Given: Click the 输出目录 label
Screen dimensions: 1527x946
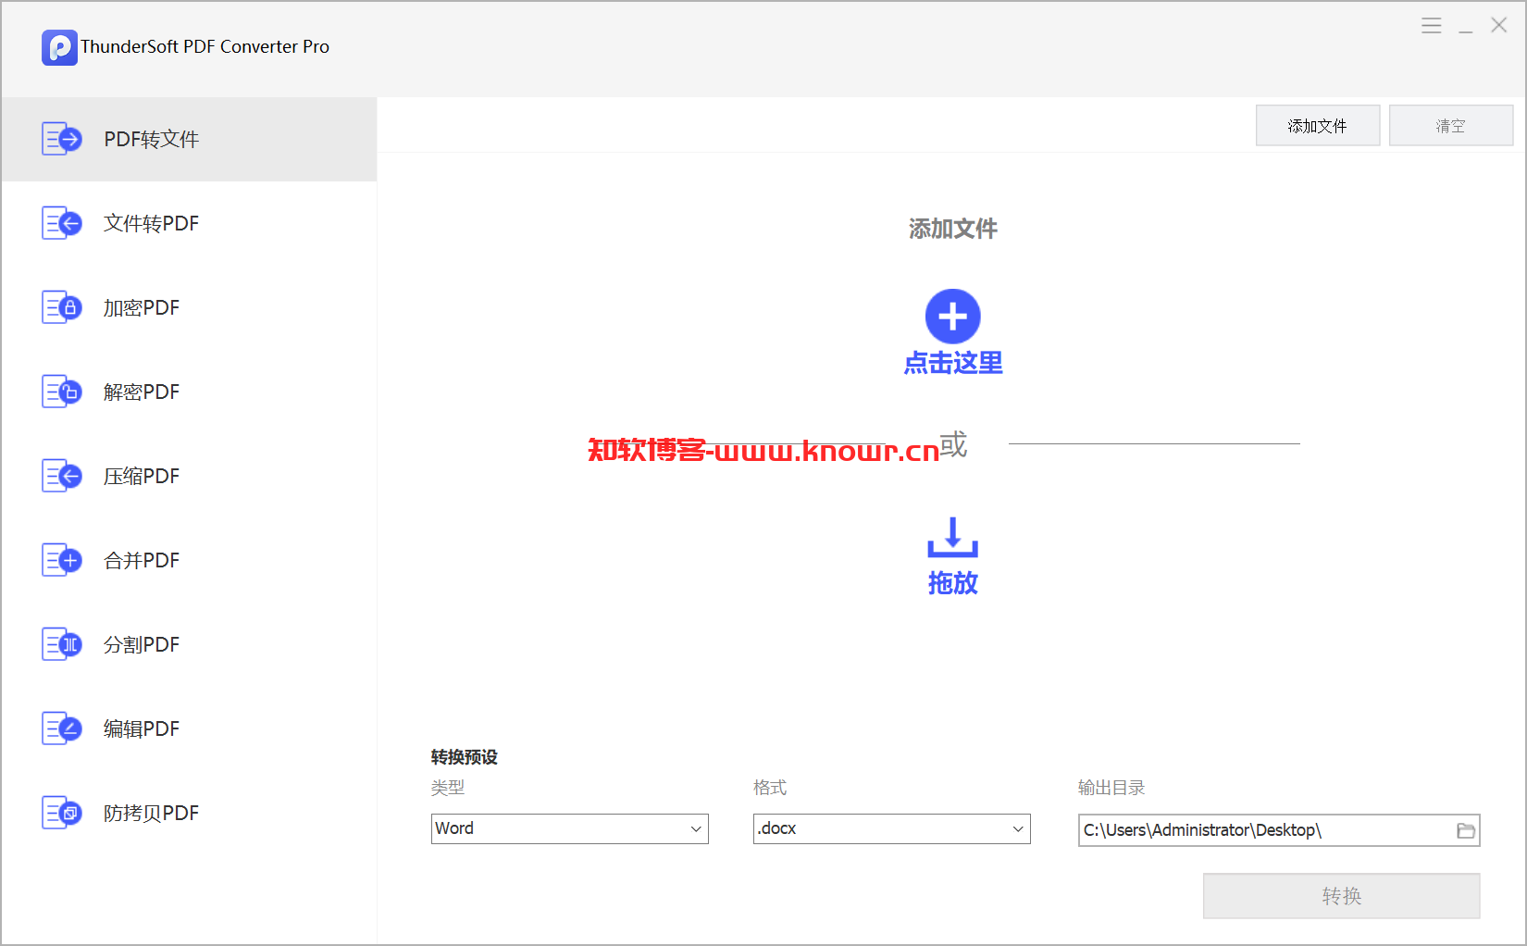Looking at the screenshot, I should coord(1111,788).
